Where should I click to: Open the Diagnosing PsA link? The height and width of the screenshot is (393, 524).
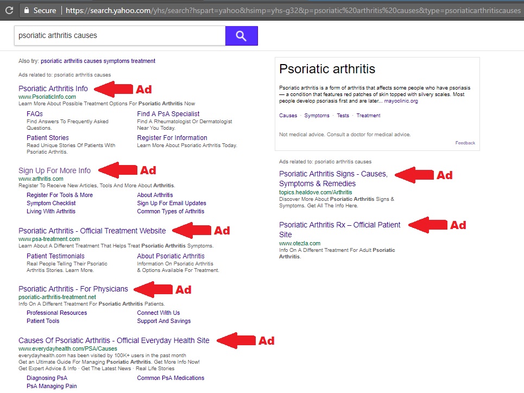click(x=47, y=378)
